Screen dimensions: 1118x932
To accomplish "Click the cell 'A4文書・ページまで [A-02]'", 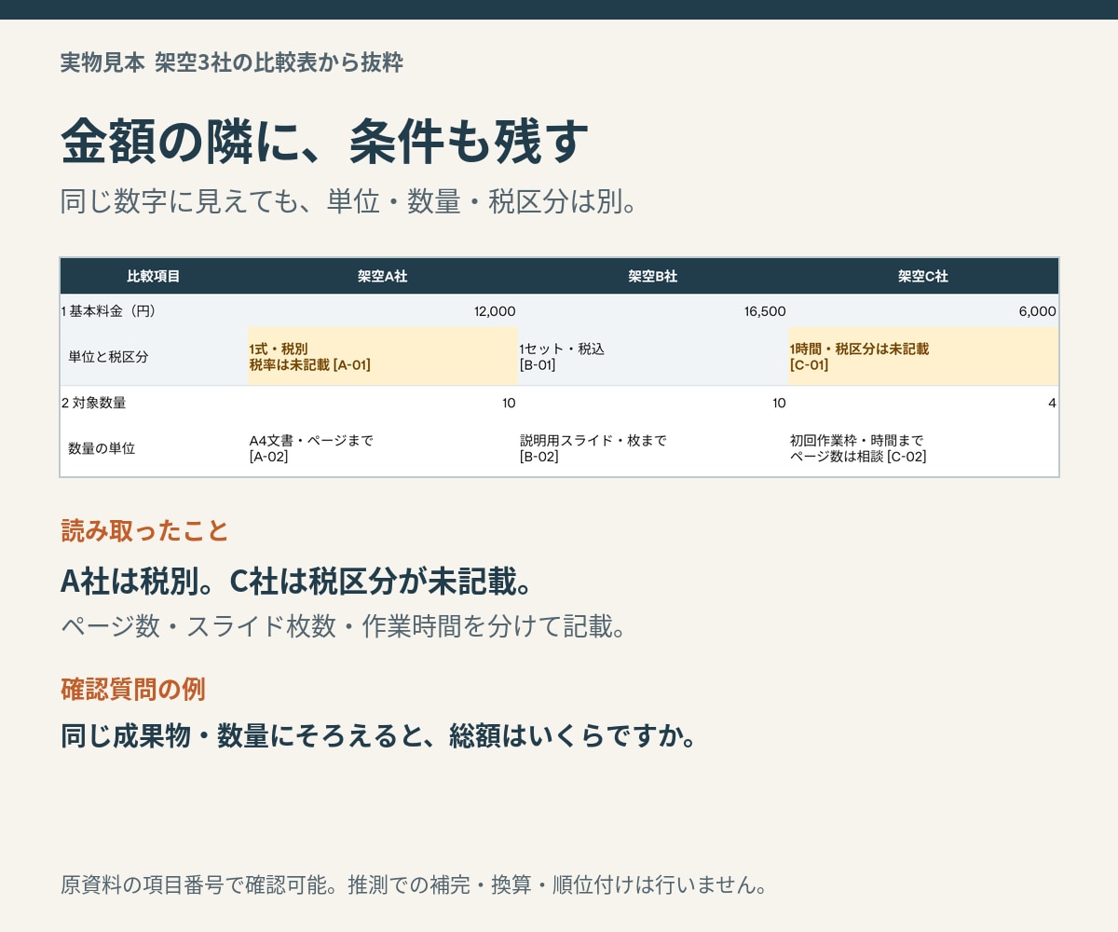I will point(383,448).
